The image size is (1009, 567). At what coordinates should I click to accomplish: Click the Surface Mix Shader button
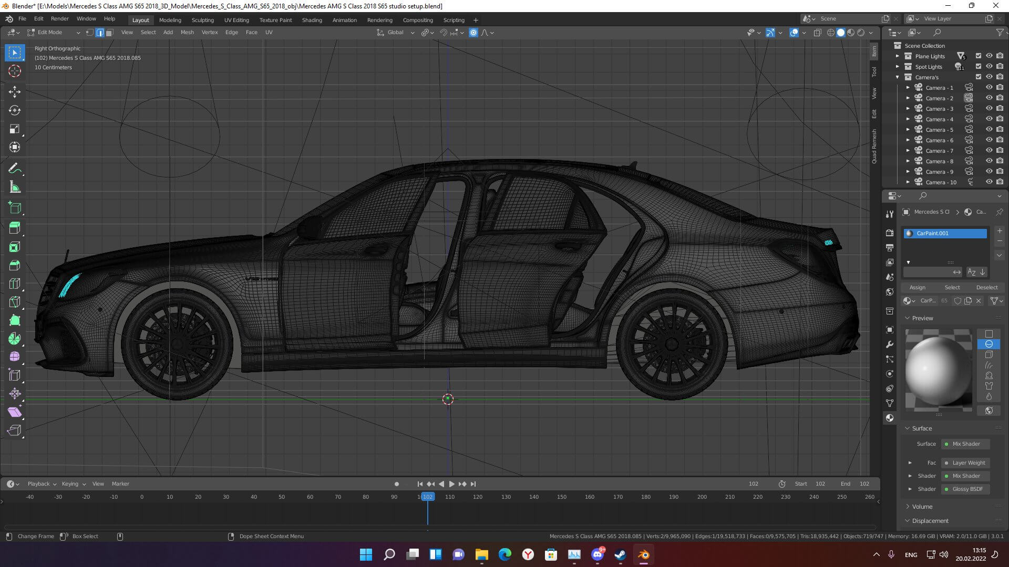tap(966, 444)
